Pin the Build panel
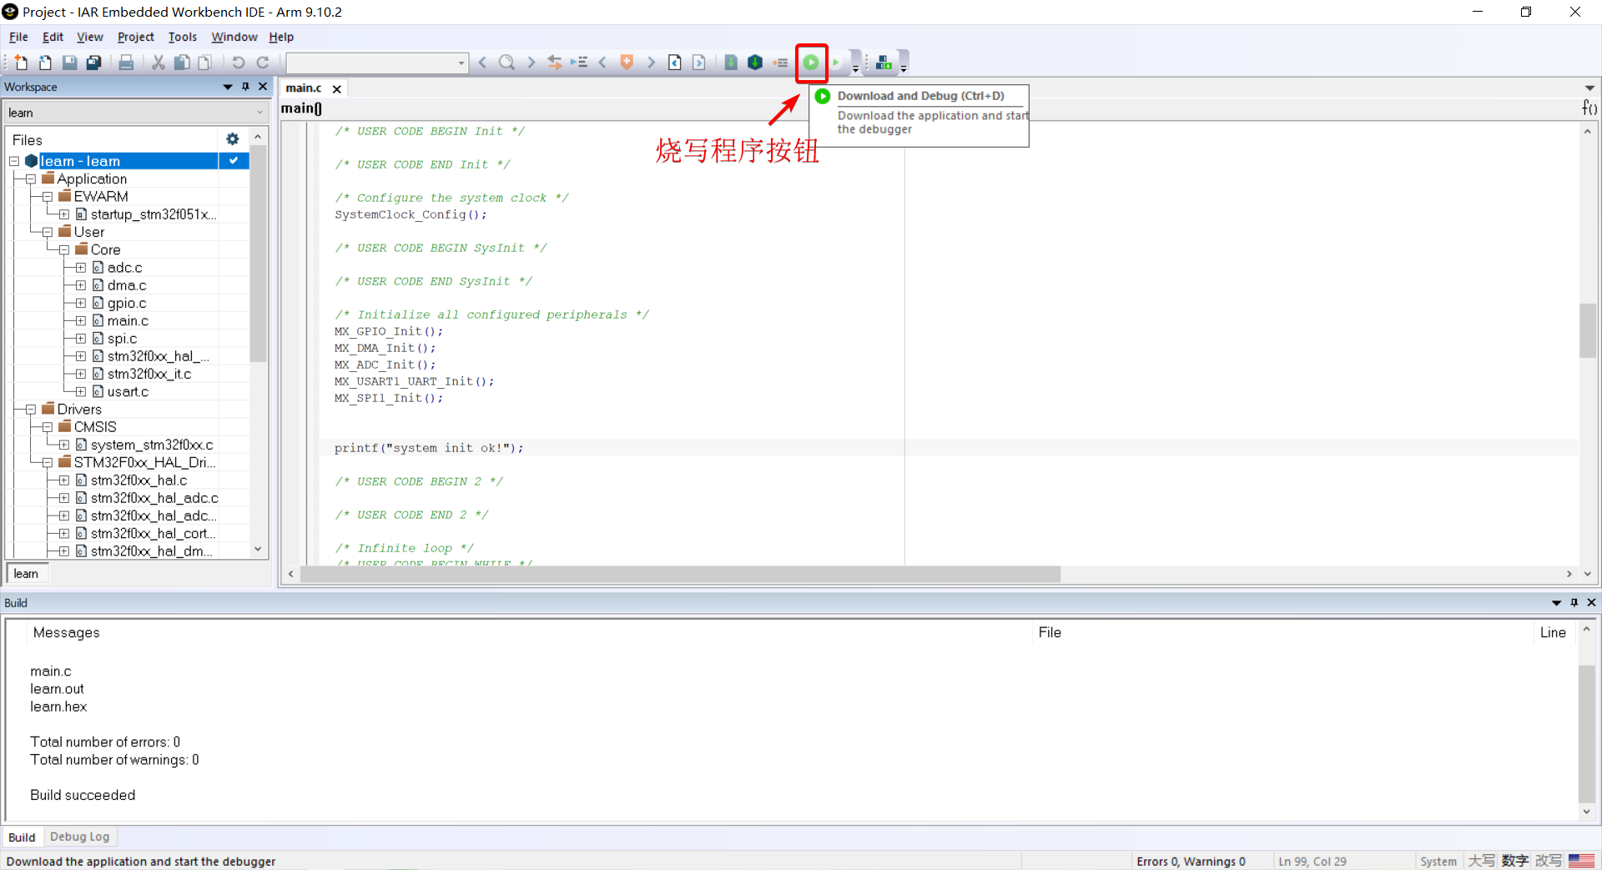Screen dimensions: 1602x870 coord(1574,602)
